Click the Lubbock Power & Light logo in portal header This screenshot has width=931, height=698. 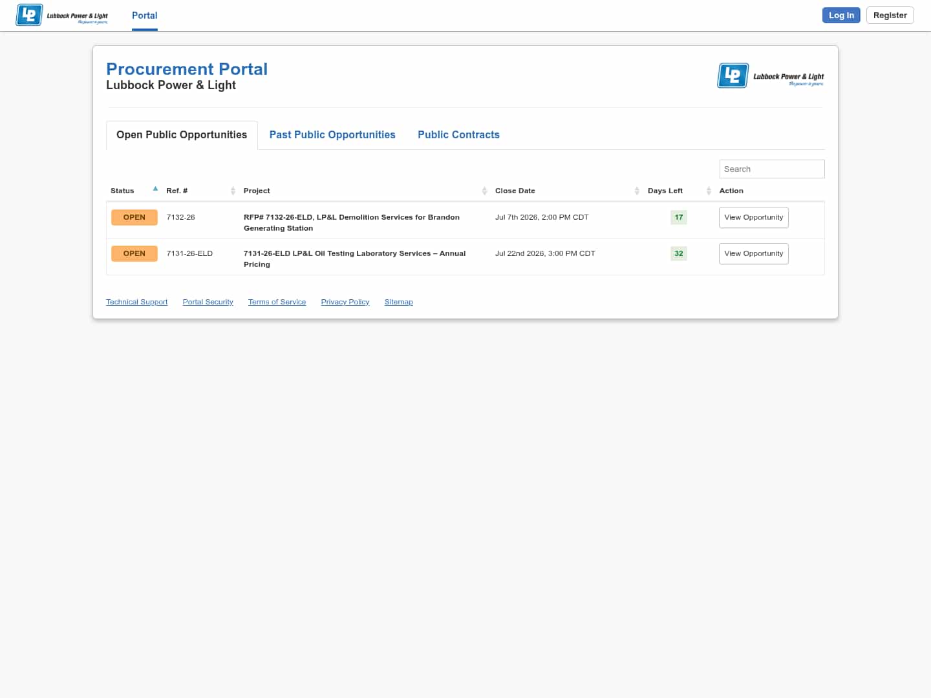tap(771, 76)
